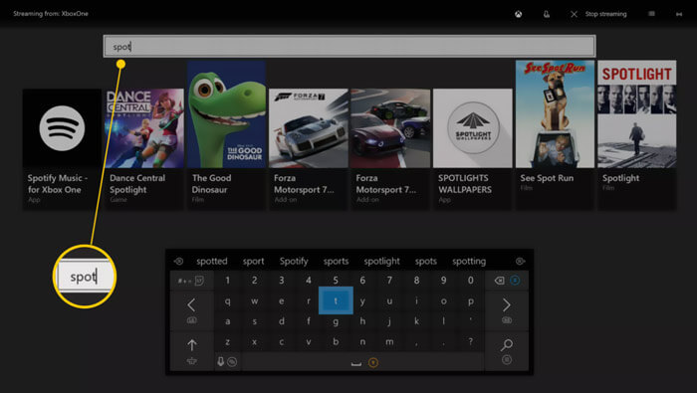Choose the 'spots' suggestion
Screen dimensions: 697x393
426,261
